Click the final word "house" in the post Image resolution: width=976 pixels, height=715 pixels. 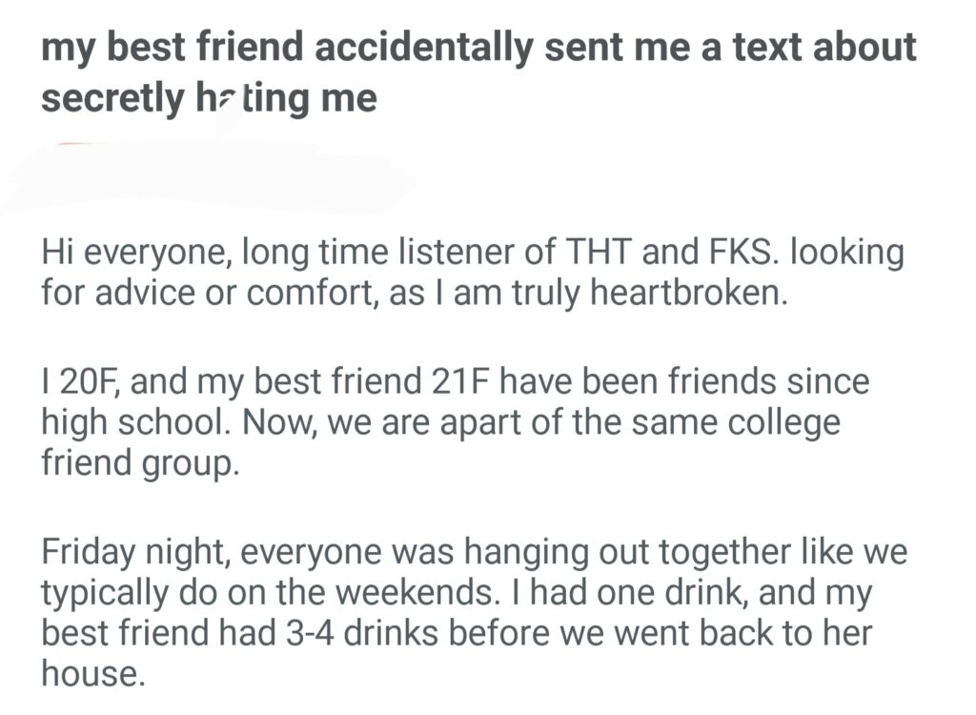point(89,673)
